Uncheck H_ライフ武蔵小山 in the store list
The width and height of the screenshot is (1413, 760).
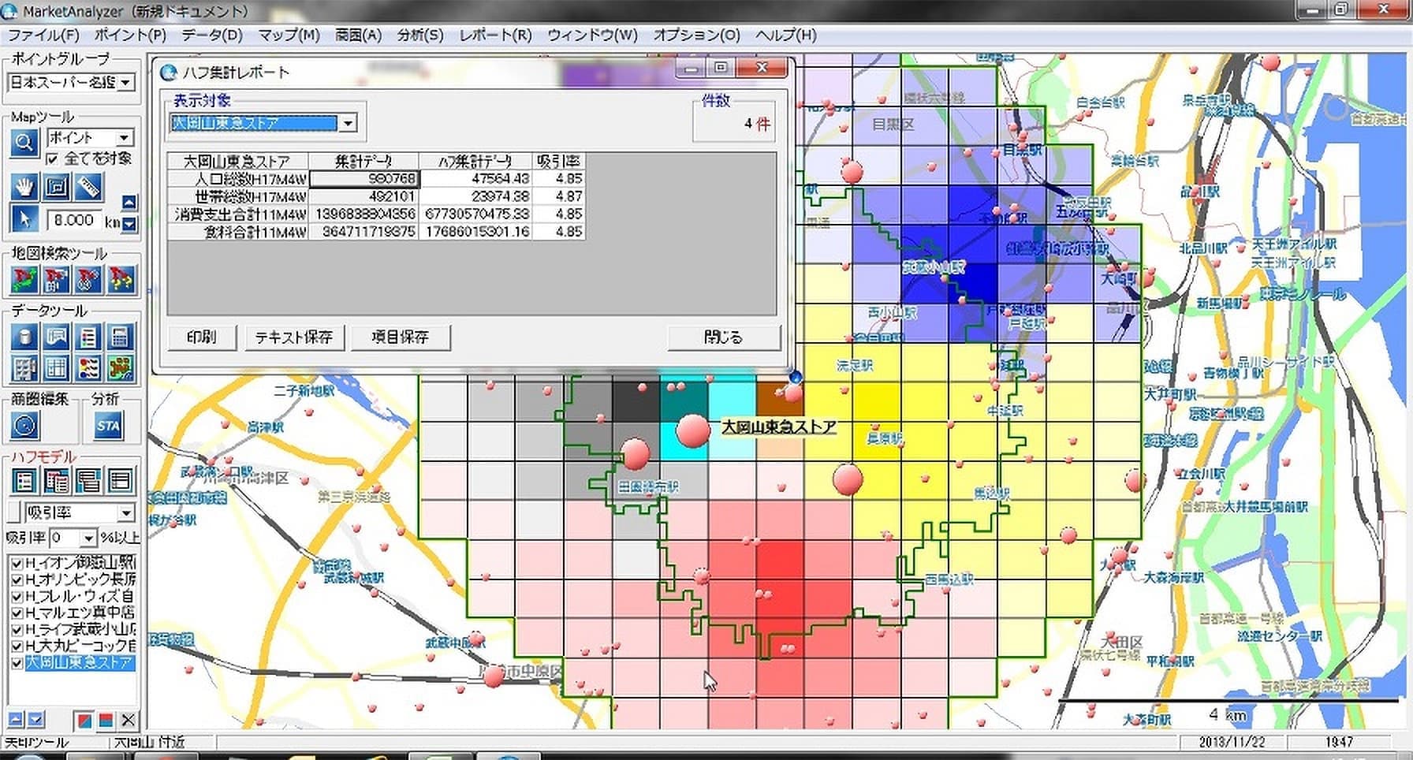point(17,629)
